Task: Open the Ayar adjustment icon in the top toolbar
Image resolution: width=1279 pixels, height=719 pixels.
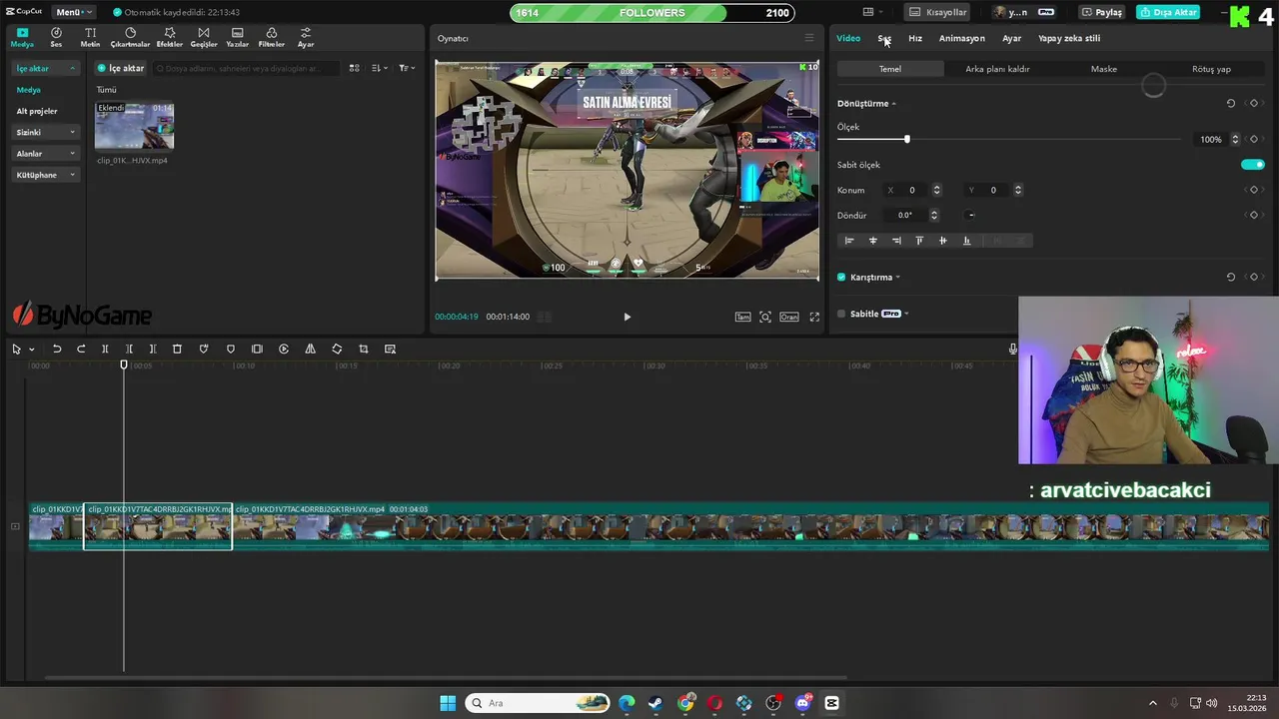Action: coord(306,38)
